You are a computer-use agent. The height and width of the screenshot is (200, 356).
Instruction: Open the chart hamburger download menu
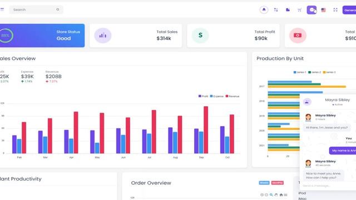coord(285,195)
